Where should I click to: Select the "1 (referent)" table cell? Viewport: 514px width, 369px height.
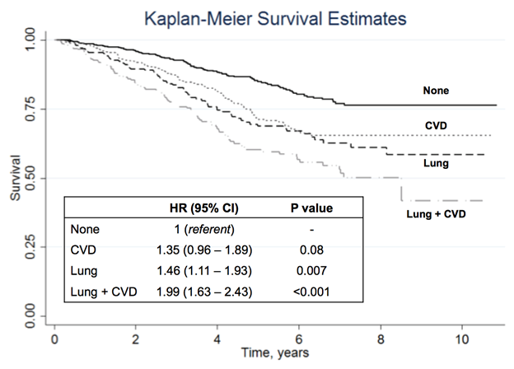(200, 230)
